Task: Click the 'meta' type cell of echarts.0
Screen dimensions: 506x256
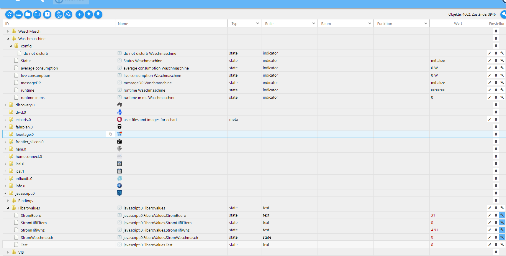Action: pyautogui.click(x=233, y=120)
